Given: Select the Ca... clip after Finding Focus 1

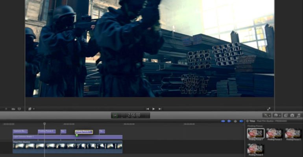Looking at the screenshot, I should coord(102,131).
